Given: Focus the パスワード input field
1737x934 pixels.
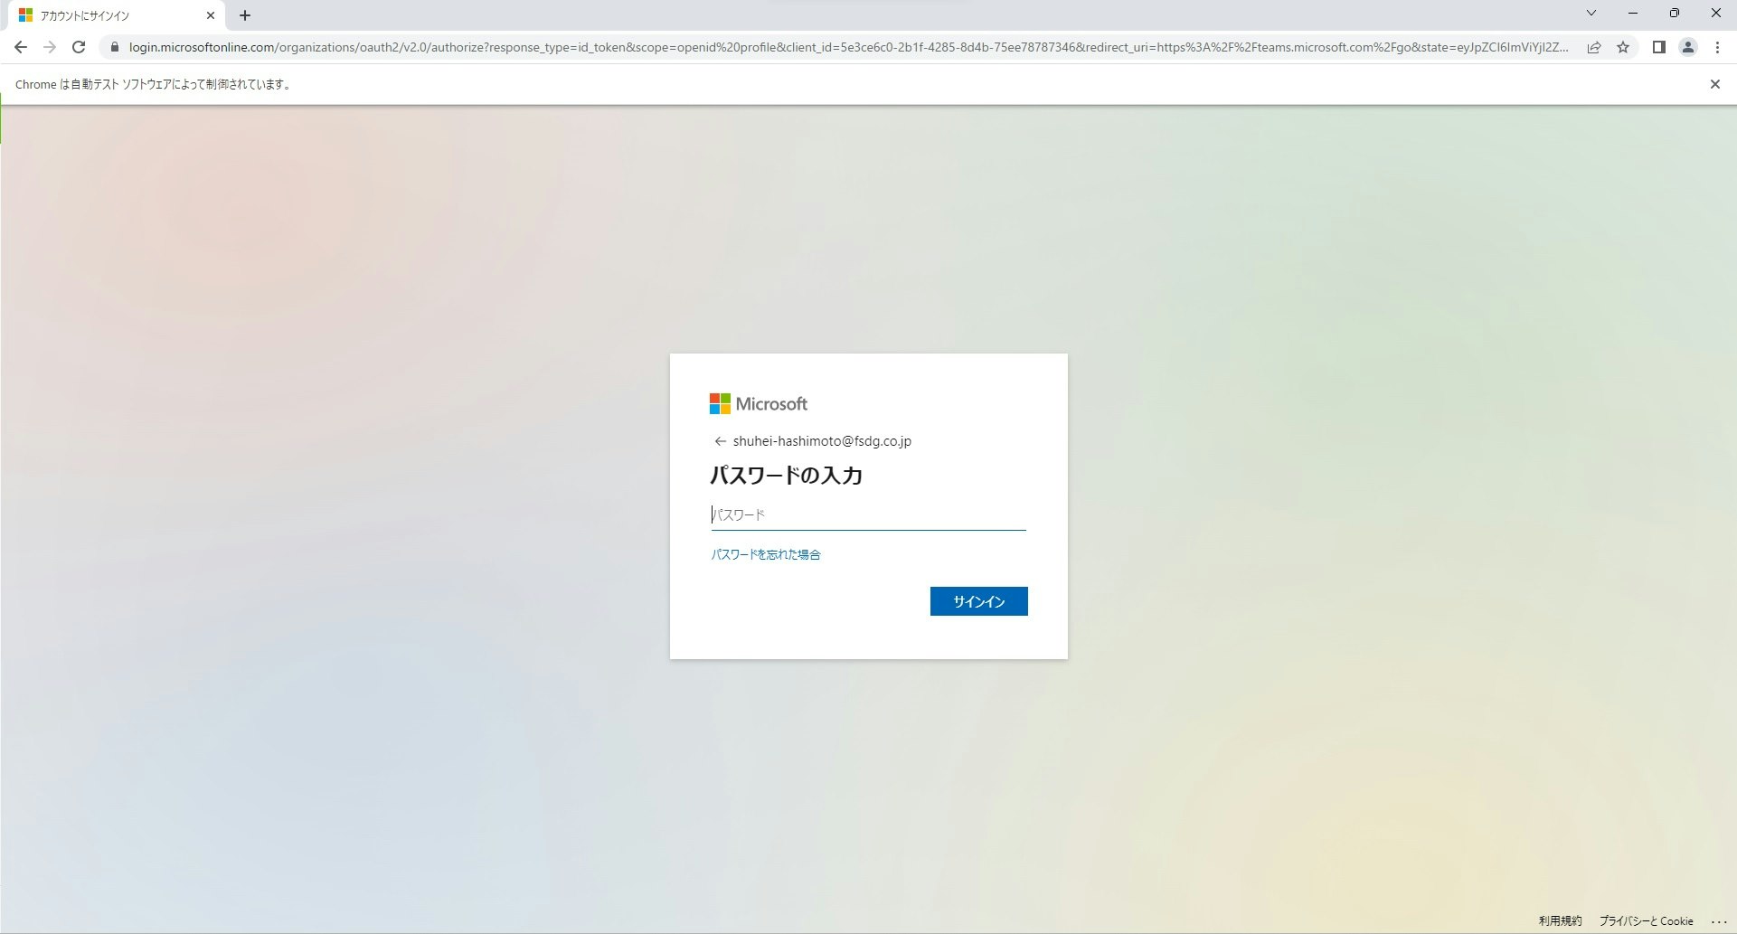Looking at the screenshot, I should click(868, 514).
